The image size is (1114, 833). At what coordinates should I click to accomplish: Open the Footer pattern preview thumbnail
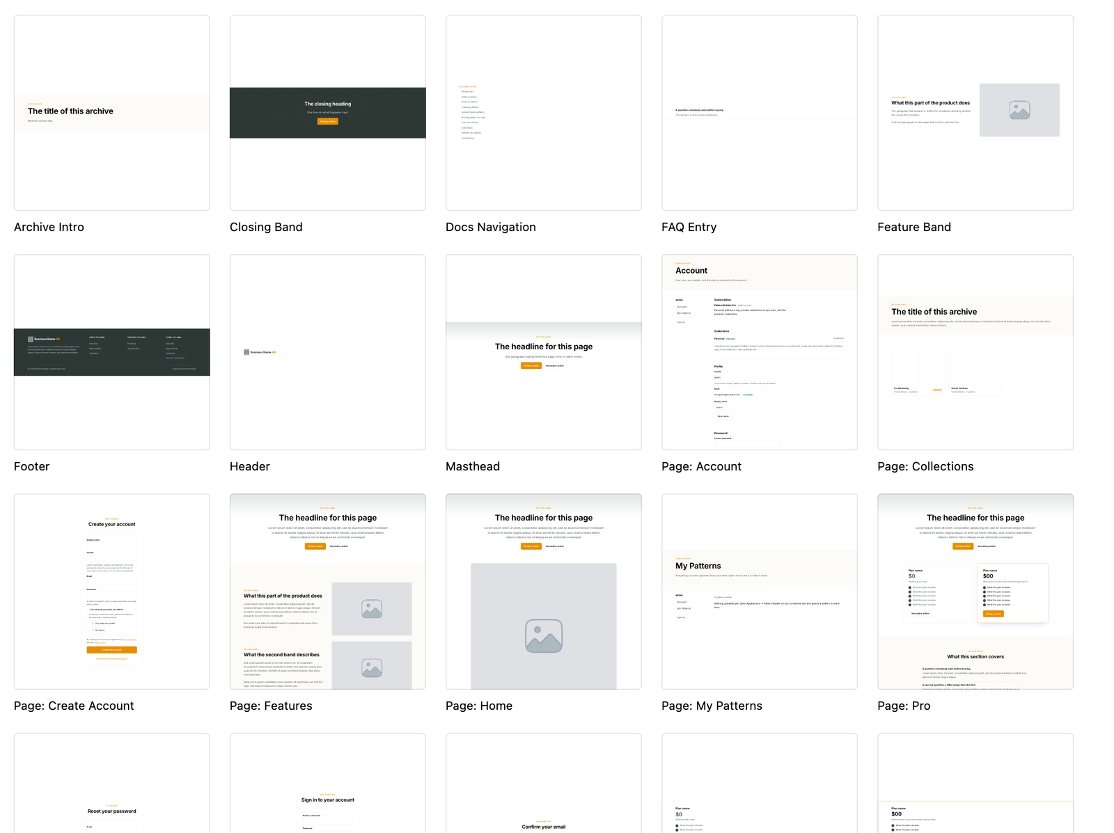pyautogui.click(x=111, y=352)
